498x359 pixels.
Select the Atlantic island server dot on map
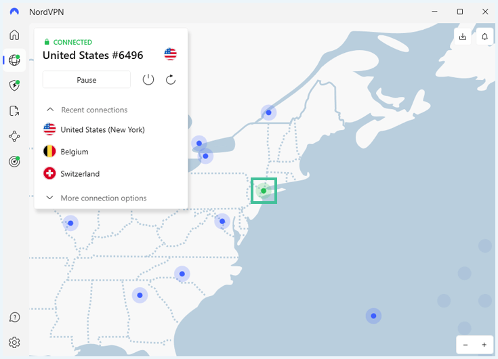click(x=373, y=316)
